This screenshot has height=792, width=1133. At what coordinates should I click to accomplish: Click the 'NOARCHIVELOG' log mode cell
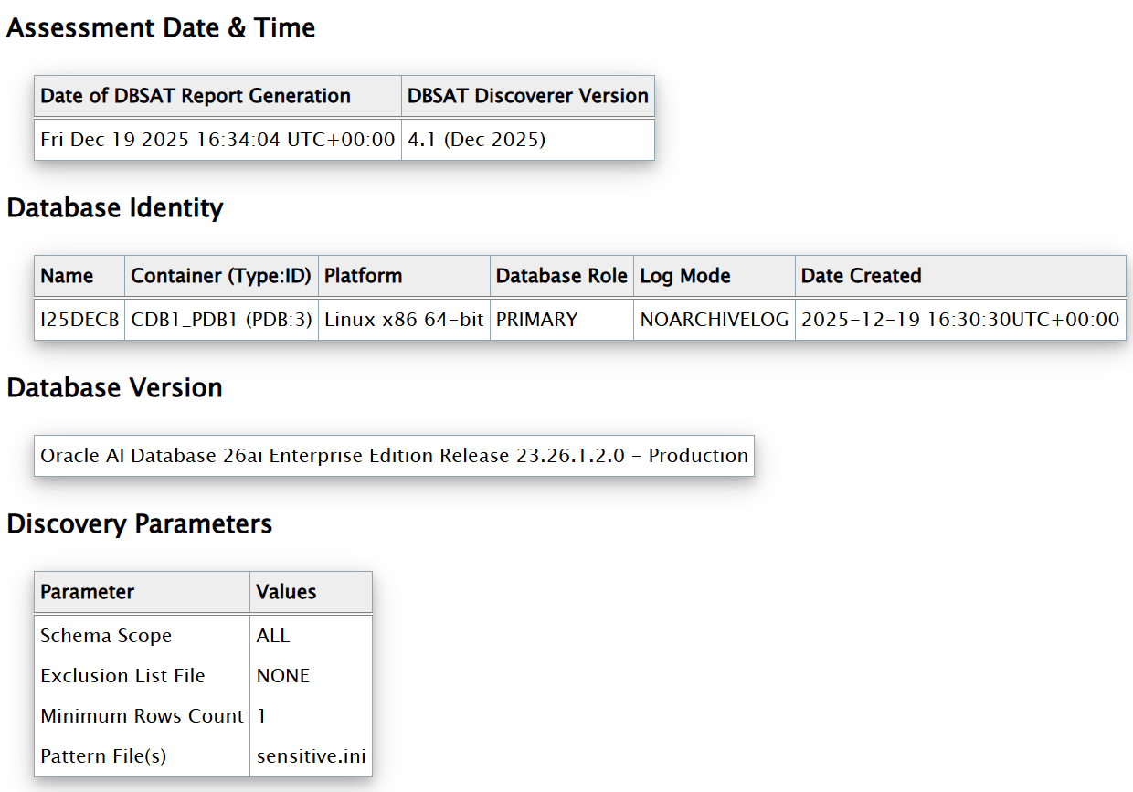[x=715, y=320]
